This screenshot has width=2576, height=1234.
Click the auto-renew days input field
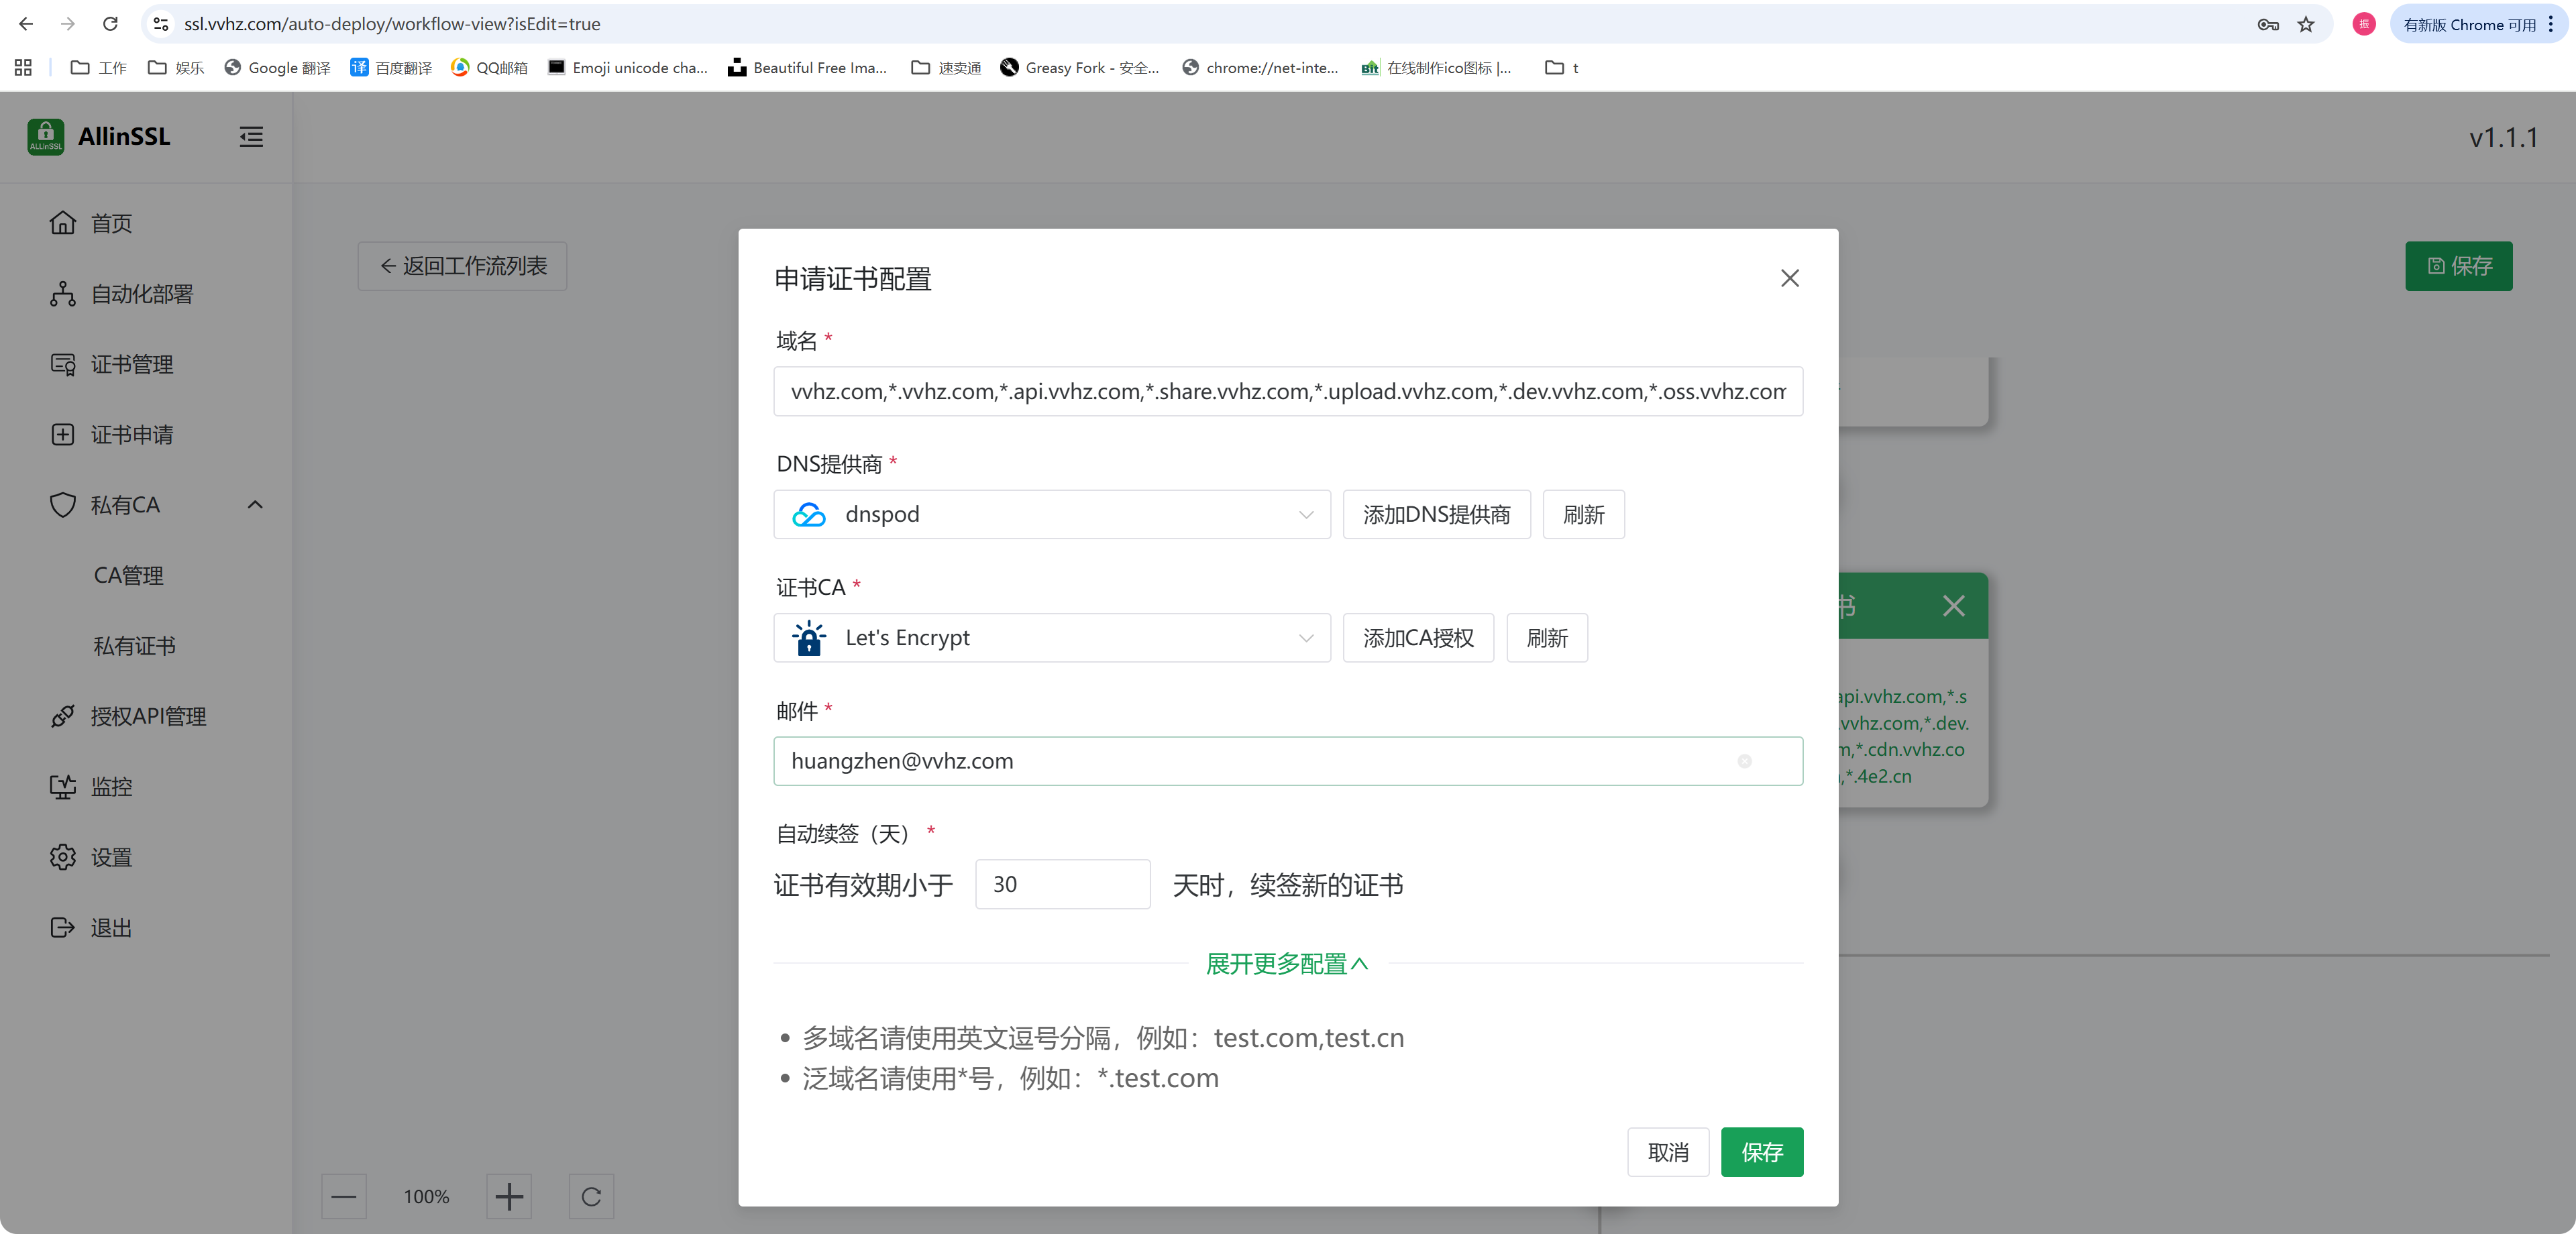[1062, 884]
